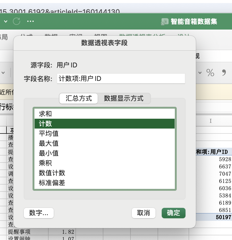Click the refresh icon in Excel title bar

pyautogui.click(x=17, y=21)
